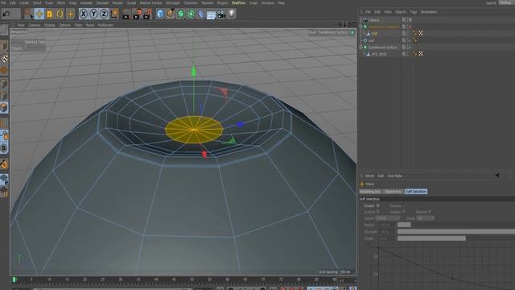The image size is (515, 290).
Task: Add a camera from toolbar
Action: pyautogui.click(x=221, y=14)
